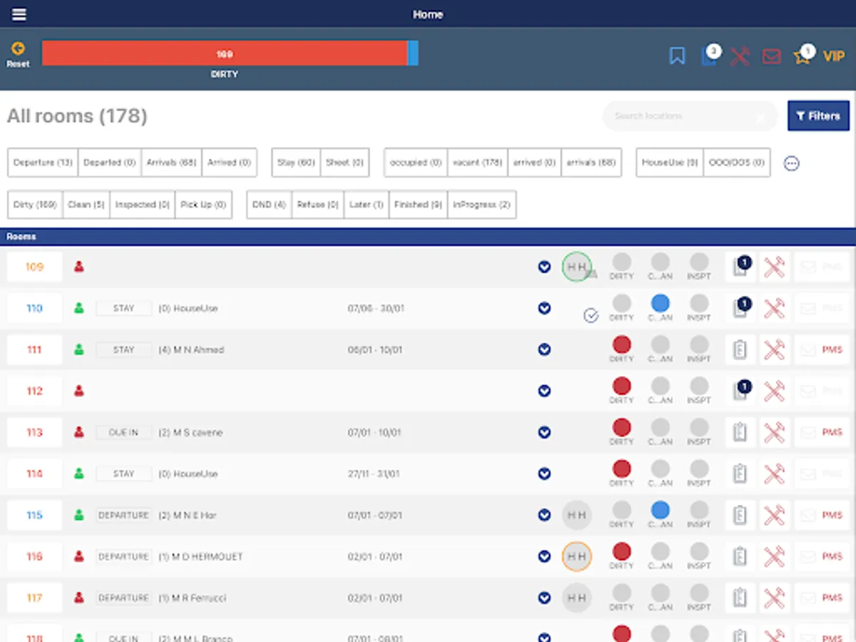
Task: Open maintenance tools icon for room 111
Action: (x=774, y=350)
